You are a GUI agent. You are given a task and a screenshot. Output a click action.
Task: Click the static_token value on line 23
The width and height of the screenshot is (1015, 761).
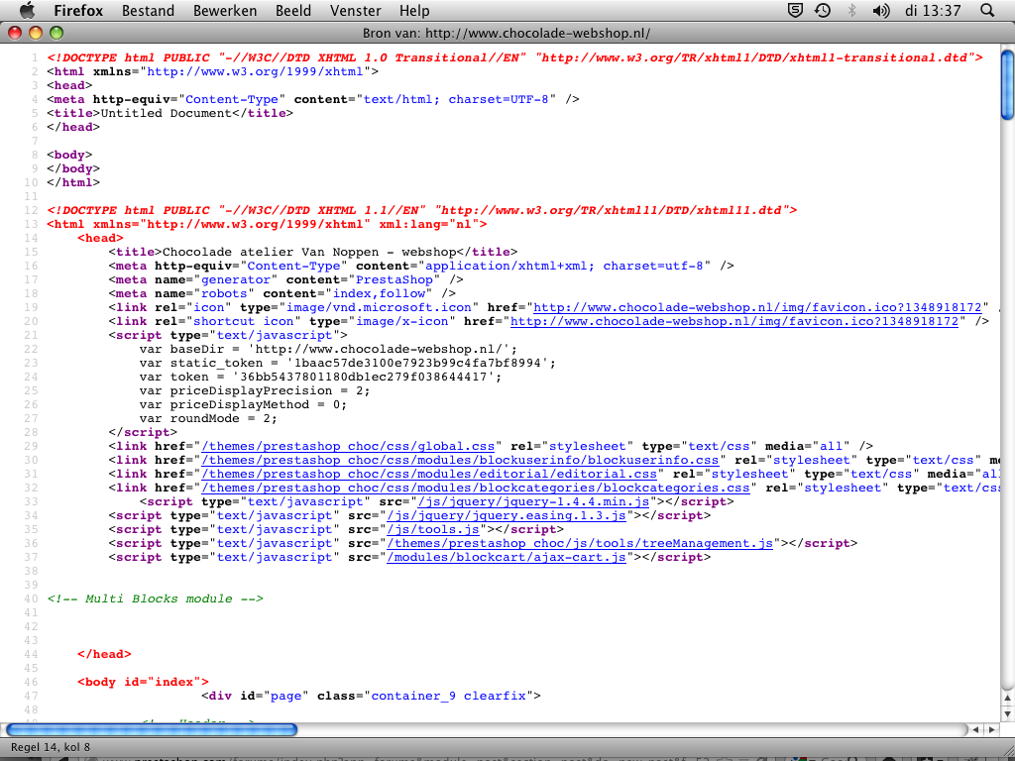point(420,363)
